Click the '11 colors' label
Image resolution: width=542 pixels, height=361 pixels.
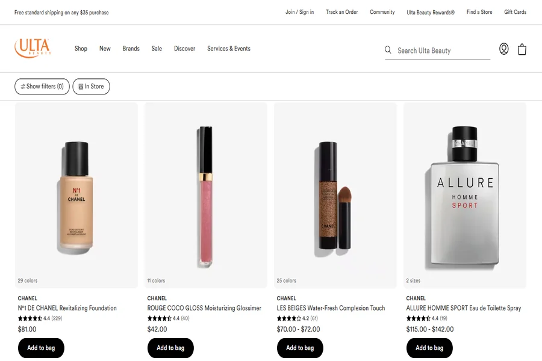coord(156,280)
